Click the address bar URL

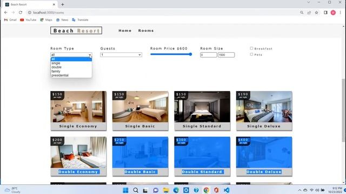49,12
